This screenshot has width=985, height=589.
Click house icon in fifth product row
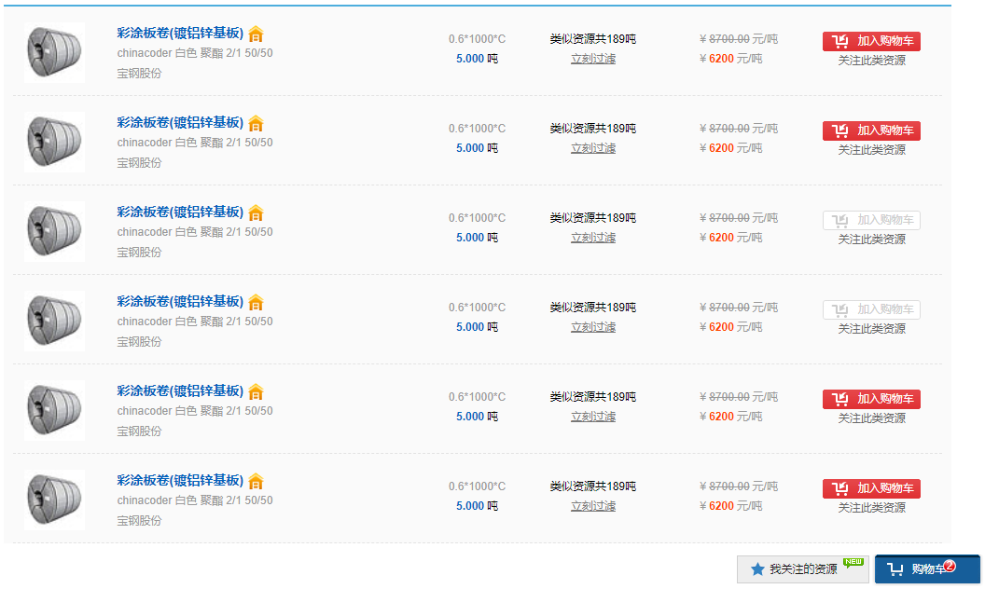tap(256, 391)
